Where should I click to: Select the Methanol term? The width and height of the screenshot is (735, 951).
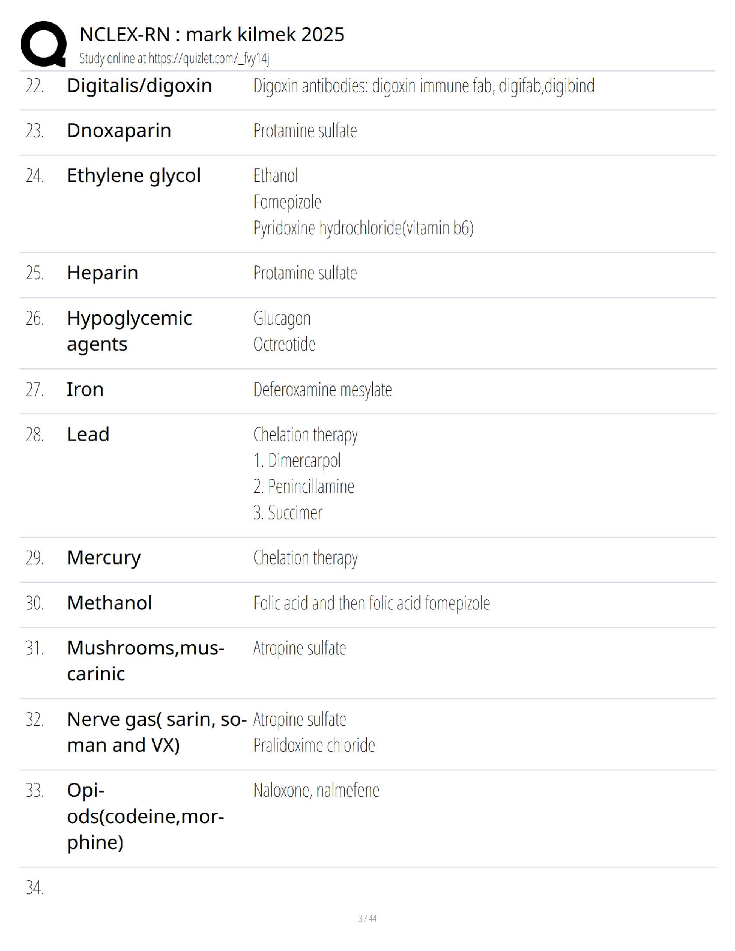tap(109, 603)
